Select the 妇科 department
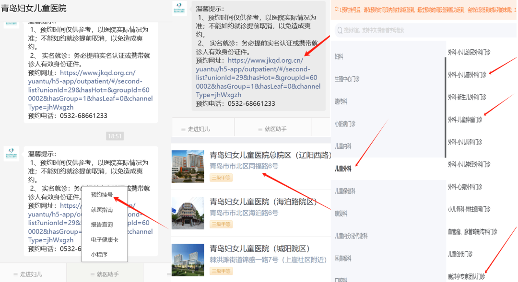The height and width of the screenshot is (282, 518). pyautogui.click(x=339, y=56)
